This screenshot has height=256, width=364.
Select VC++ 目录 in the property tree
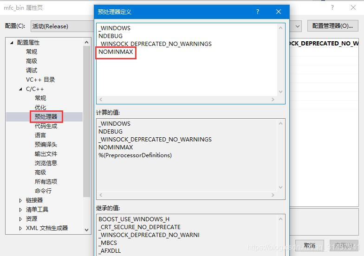coord(40,80)
